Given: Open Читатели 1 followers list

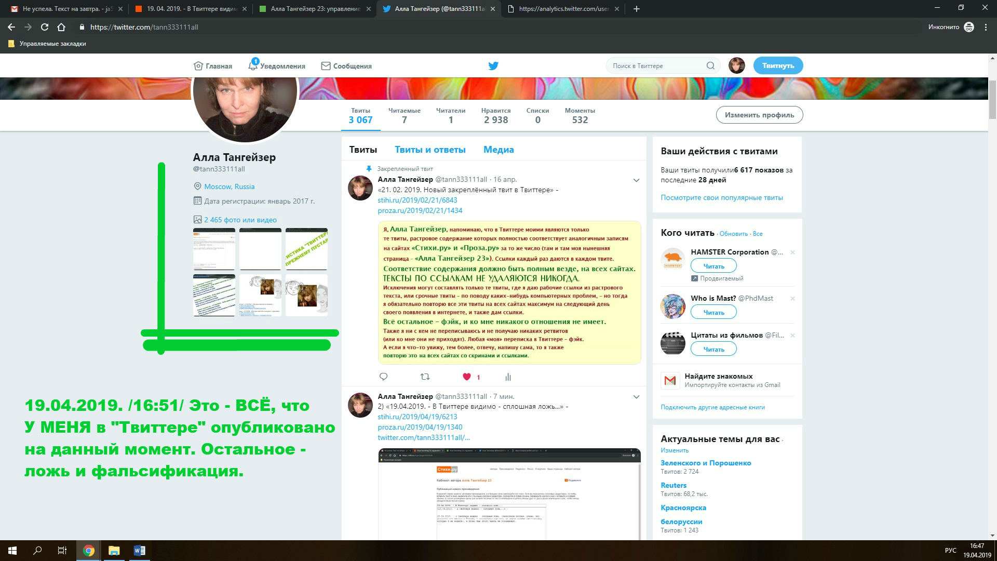Looking at the screenshot, I should click(451, 115).
